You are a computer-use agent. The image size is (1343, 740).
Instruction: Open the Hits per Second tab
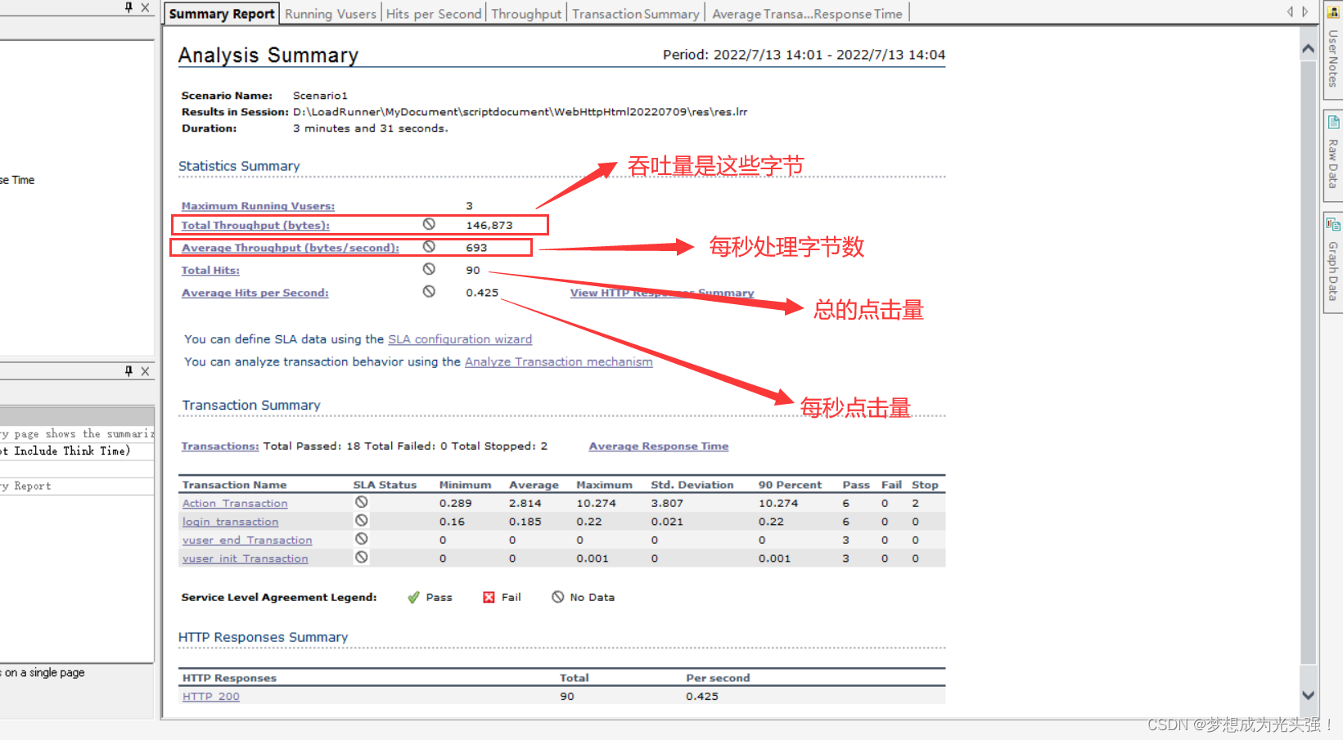[434, 14]
